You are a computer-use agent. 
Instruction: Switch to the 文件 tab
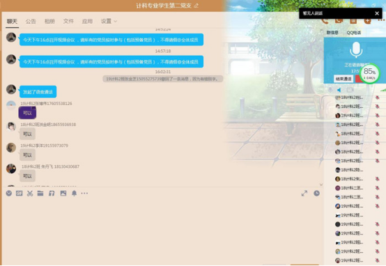(x=68, y=22)
